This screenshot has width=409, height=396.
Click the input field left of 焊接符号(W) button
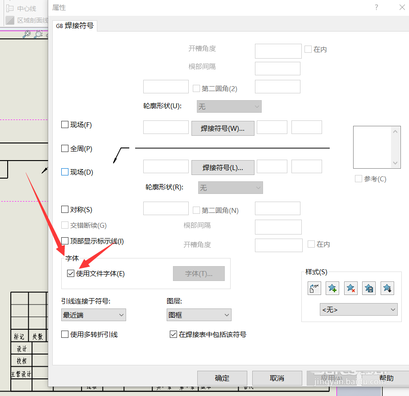point(166,127)
